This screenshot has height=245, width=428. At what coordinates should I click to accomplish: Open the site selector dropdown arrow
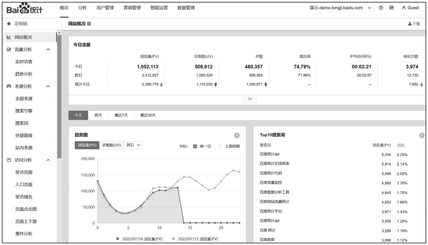coord(369,8)
